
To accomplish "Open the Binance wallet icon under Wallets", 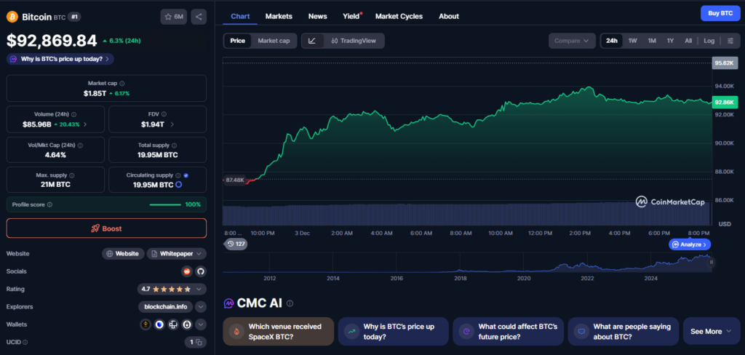I will pyautogui.click(x=146, y=324).
